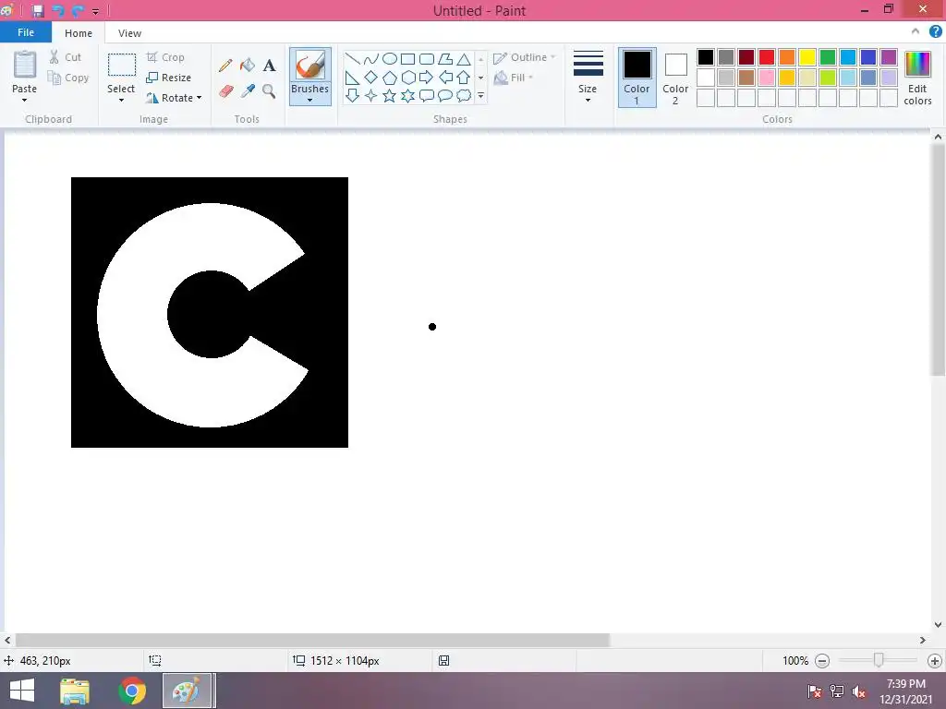Choose the Up arrow shape

464,78
